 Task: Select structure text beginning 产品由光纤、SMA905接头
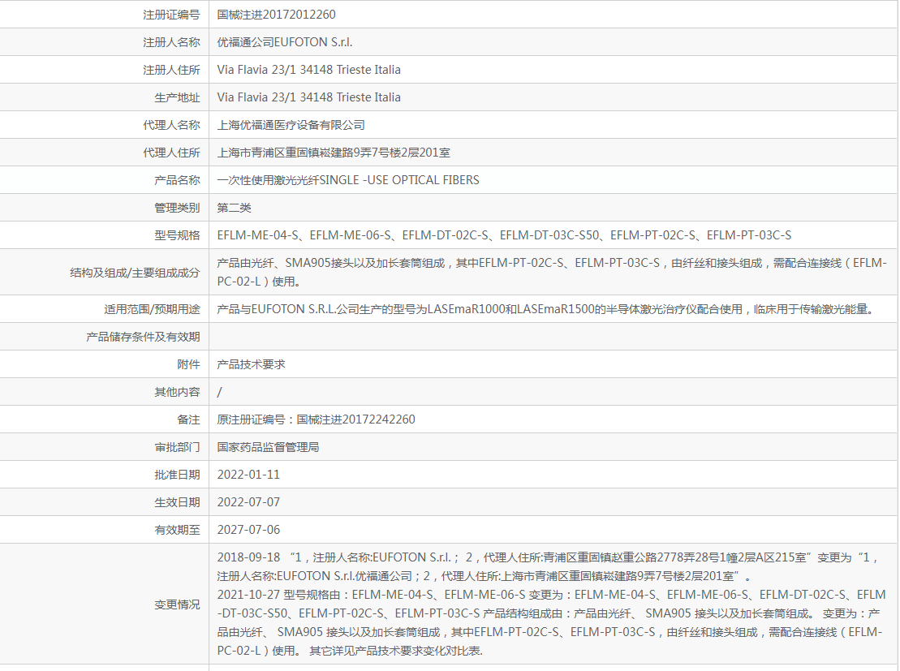[552, 272]
